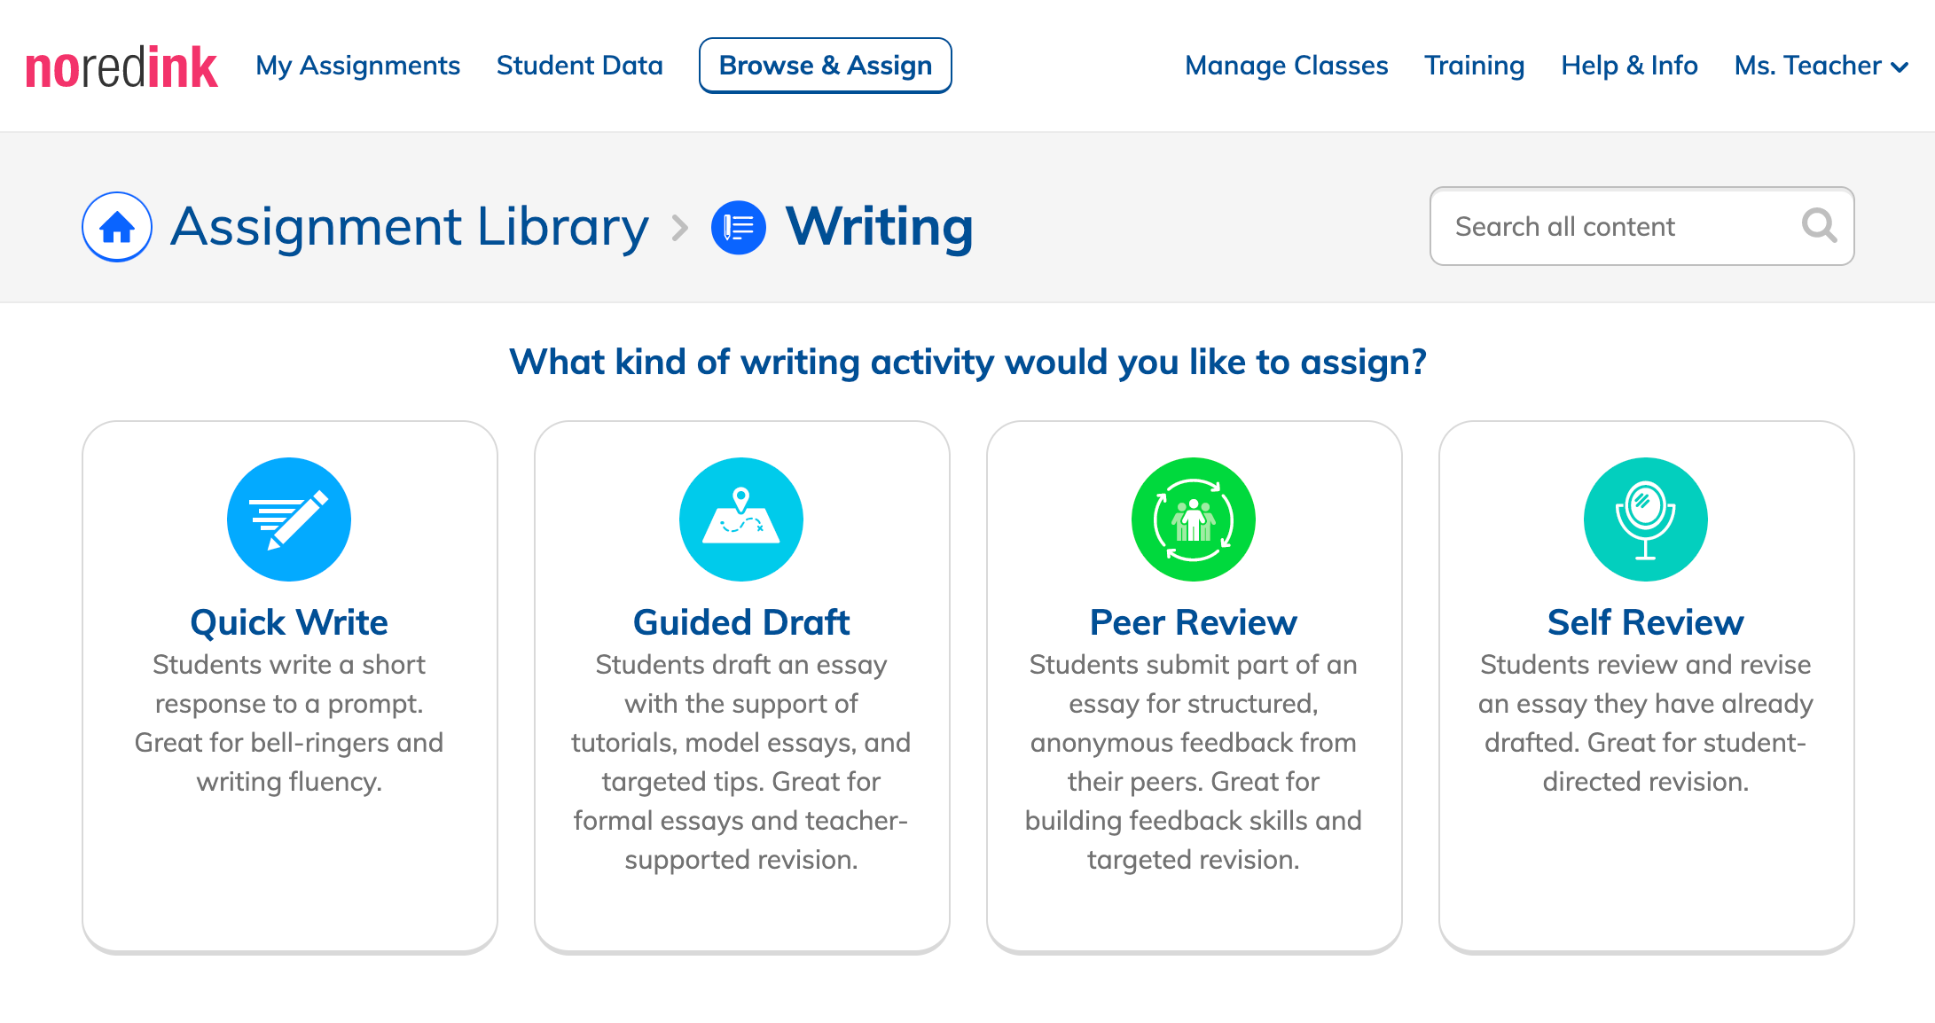The width and height of the screenshot is (1935, 1023).
Task: Click the Search all content field
Action: pyautogui.click(x=1614, y=227)
